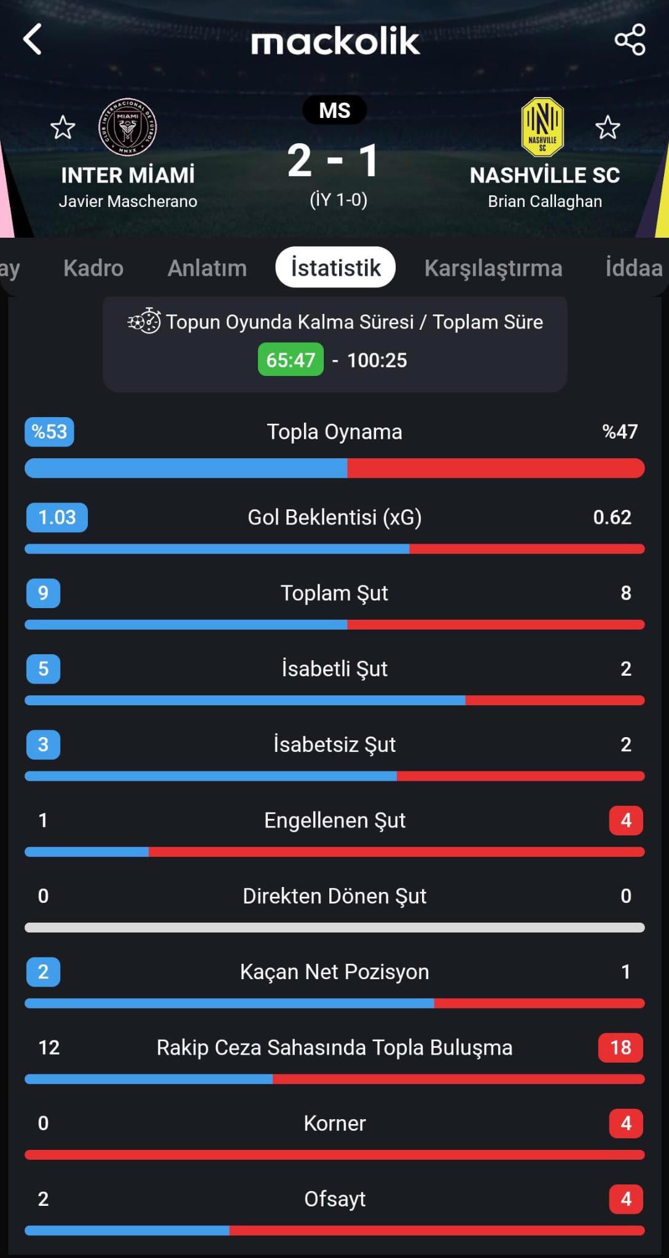Open the Nashville SC club crest
Image resolution: width=669 pixels, height=1258 pixels.
click(542, 127)
